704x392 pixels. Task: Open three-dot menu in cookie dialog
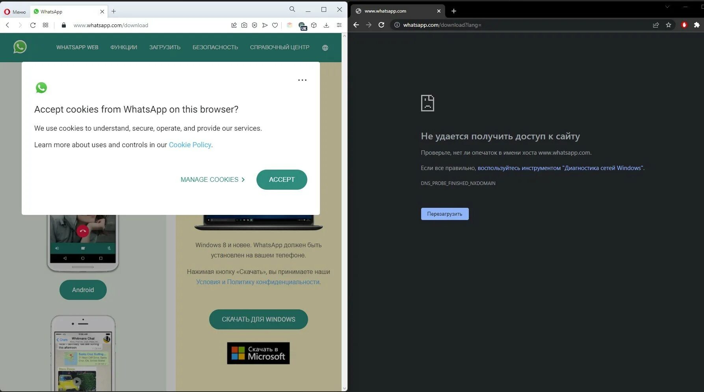(x=302, y=80)
